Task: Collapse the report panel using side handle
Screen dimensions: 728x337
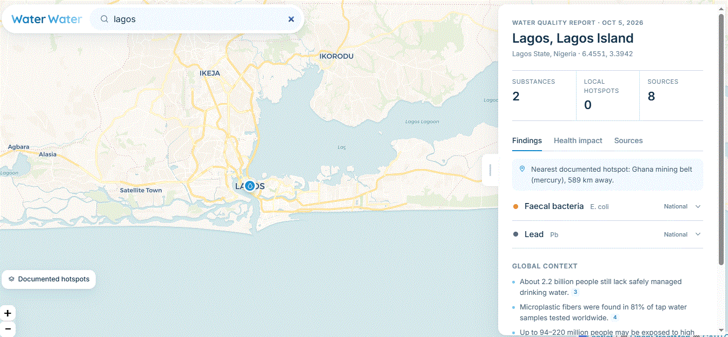Action: click(x=490, y=170)
